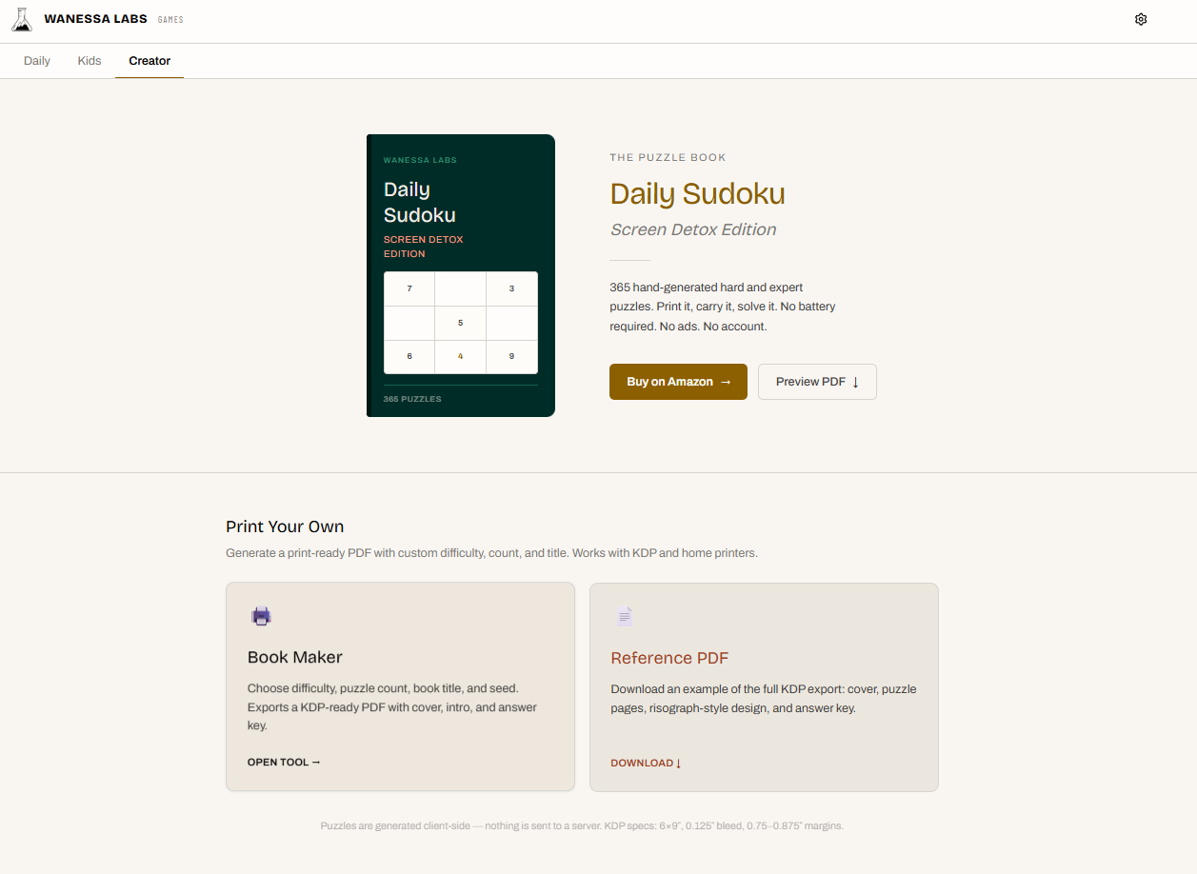Click the Daily Sudoku book cover thumbnail
The image size is (1197, 874).
(x=461, y=275)
